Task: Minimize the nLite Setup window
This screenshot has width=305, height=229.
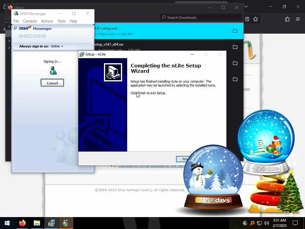Action: 192,54
